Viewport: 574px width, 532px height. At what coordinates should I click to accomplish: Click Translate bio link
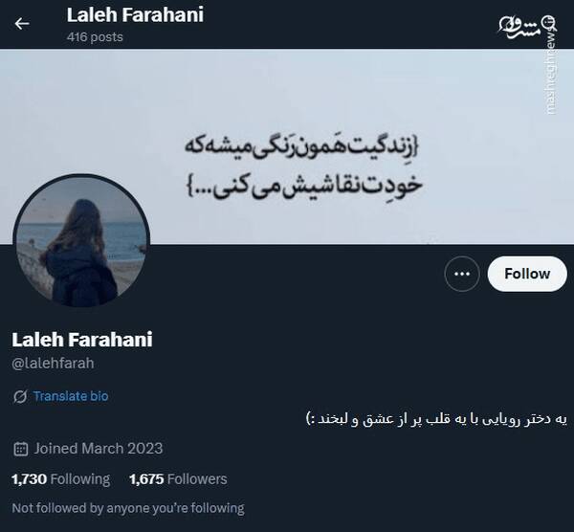71,396
